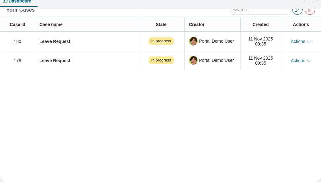Click the red delete trash icon
Screen dimensions: 321x182
point(310,10)
